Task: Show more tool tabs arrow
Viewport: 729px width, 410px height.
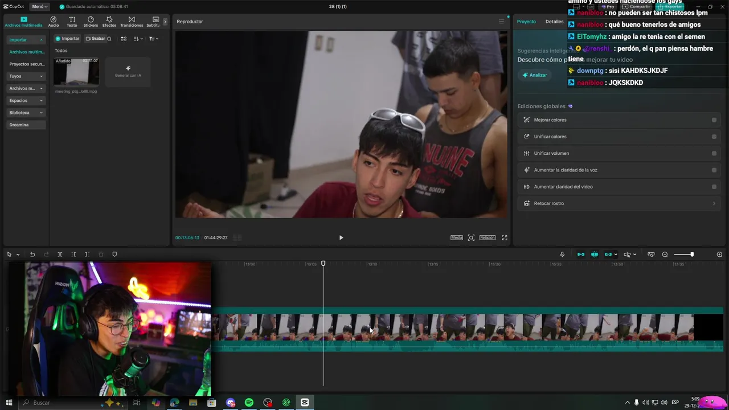Action: 165,22
